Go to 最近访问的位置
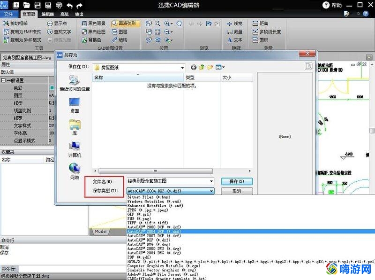375x280 pixels. click(x=75, y=83)
